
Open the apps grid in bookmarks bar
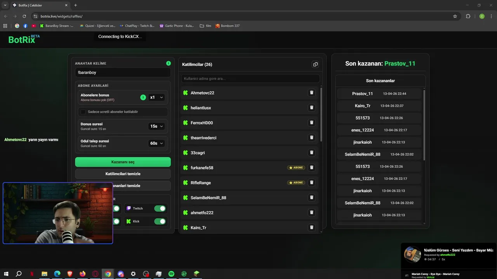[x=5, y=26]
